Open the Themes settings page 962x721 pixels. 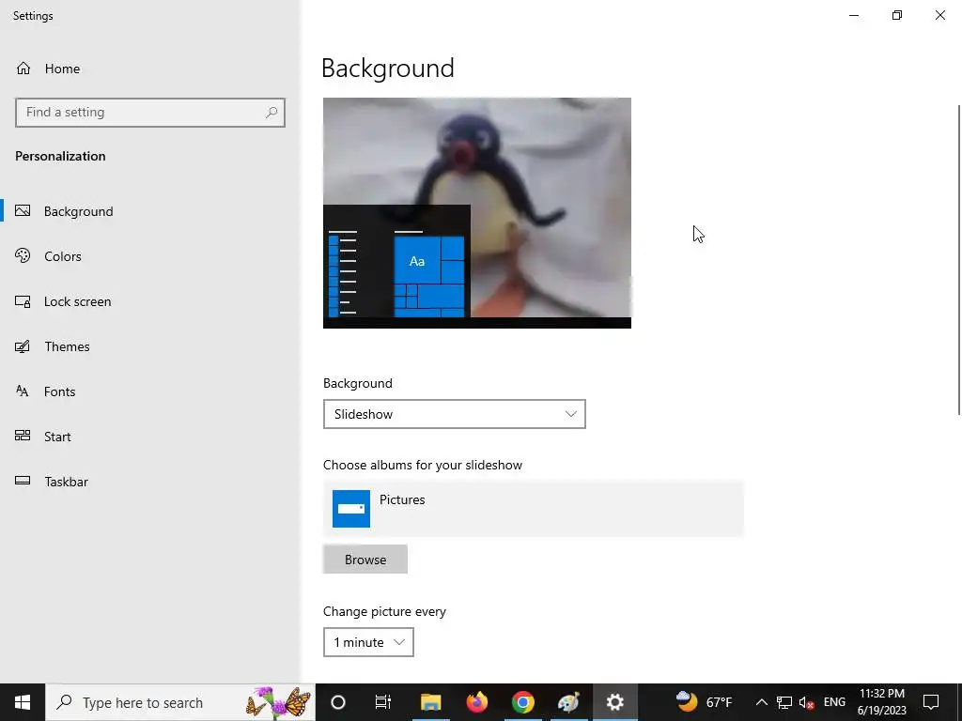click(x=150, y=346)
